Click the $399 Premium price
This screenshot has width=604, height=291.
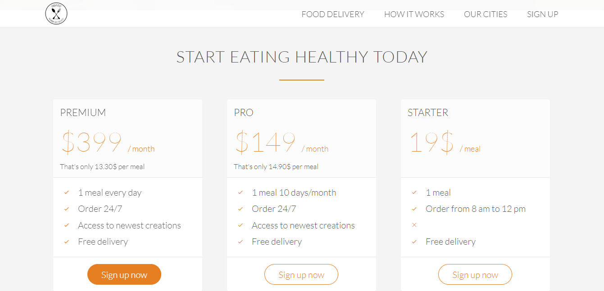92,143
